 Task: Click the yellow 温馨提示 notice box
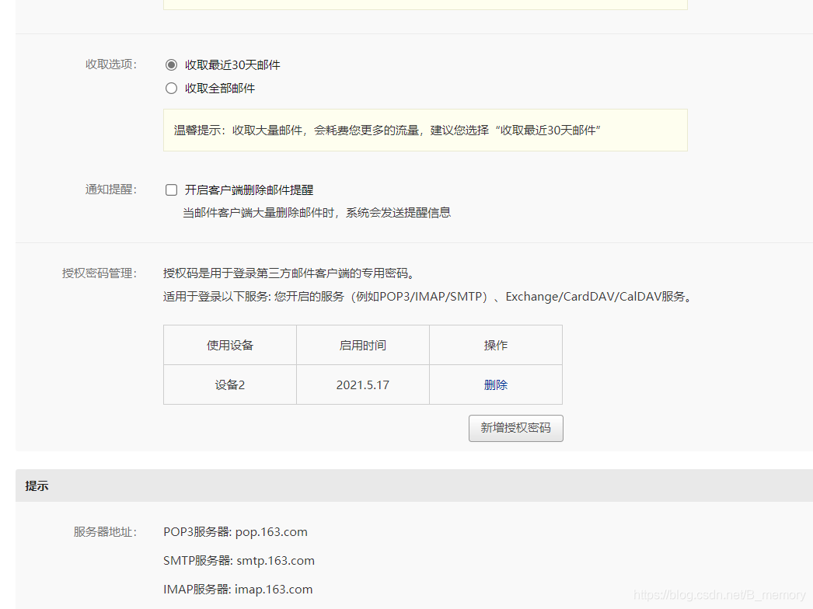pyautogui.click(x=425, y=130)
